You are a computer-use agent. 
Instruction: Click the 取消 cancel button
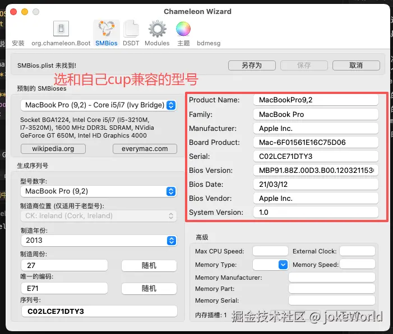click(356, 65)
